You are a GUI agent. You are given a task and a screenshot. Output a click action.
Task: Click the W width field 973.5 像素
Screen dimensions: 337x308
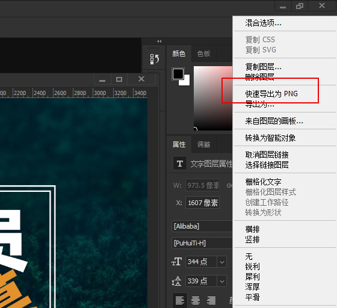pyautogui.click(x=202, y=185)
